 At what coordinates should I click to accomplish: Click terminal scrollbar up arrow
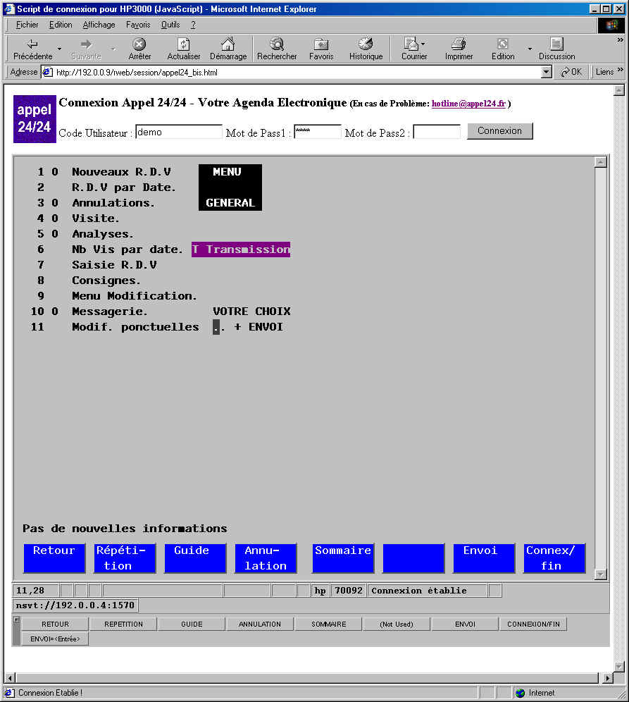600,162
